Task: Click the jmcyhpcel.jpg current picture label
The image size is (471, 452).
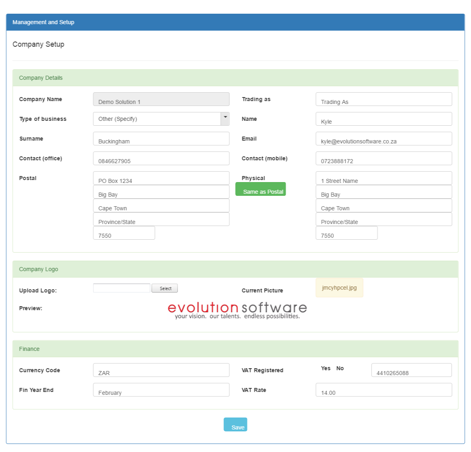Action: (x=339, y=288)
